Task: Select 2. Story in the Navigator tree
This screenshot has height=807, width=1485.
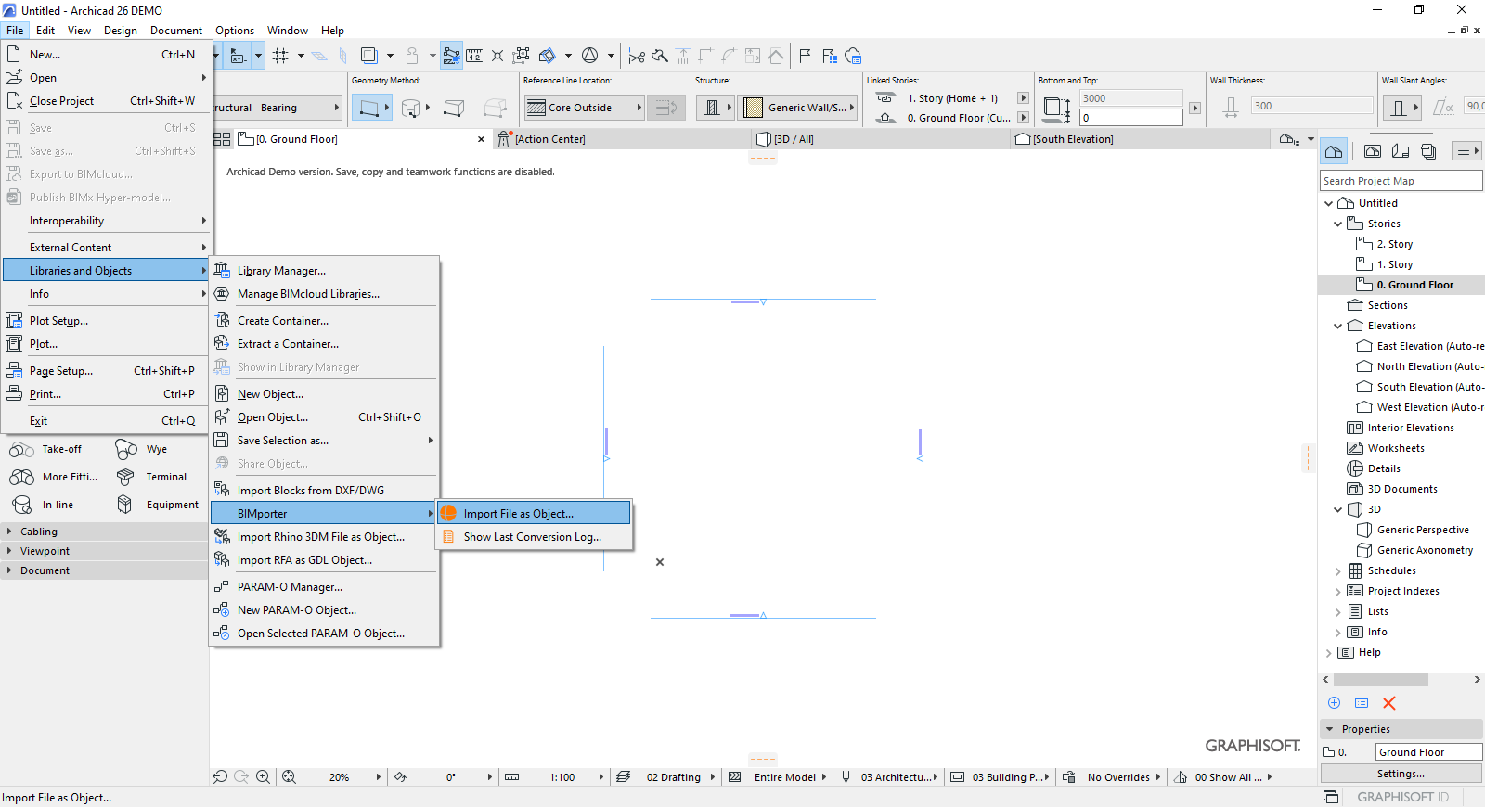Action: (1394, 244)
